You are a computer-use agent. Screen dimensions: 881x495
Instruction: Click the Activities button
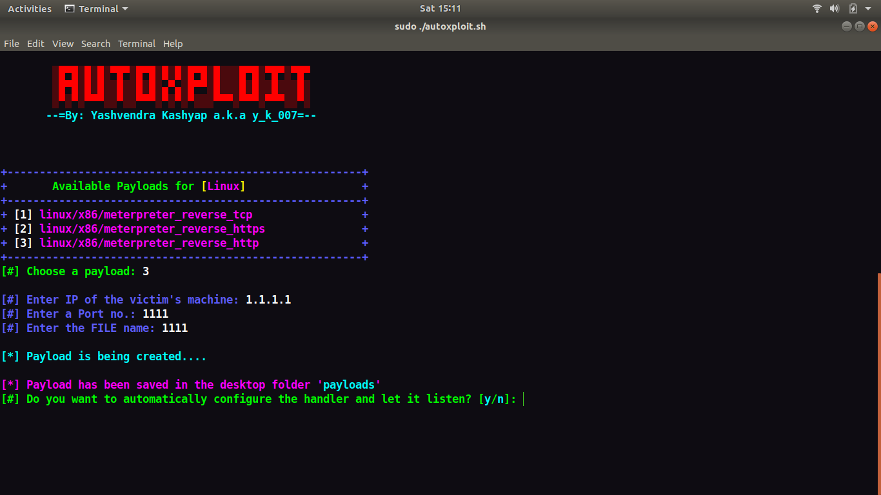coord(30,9)
